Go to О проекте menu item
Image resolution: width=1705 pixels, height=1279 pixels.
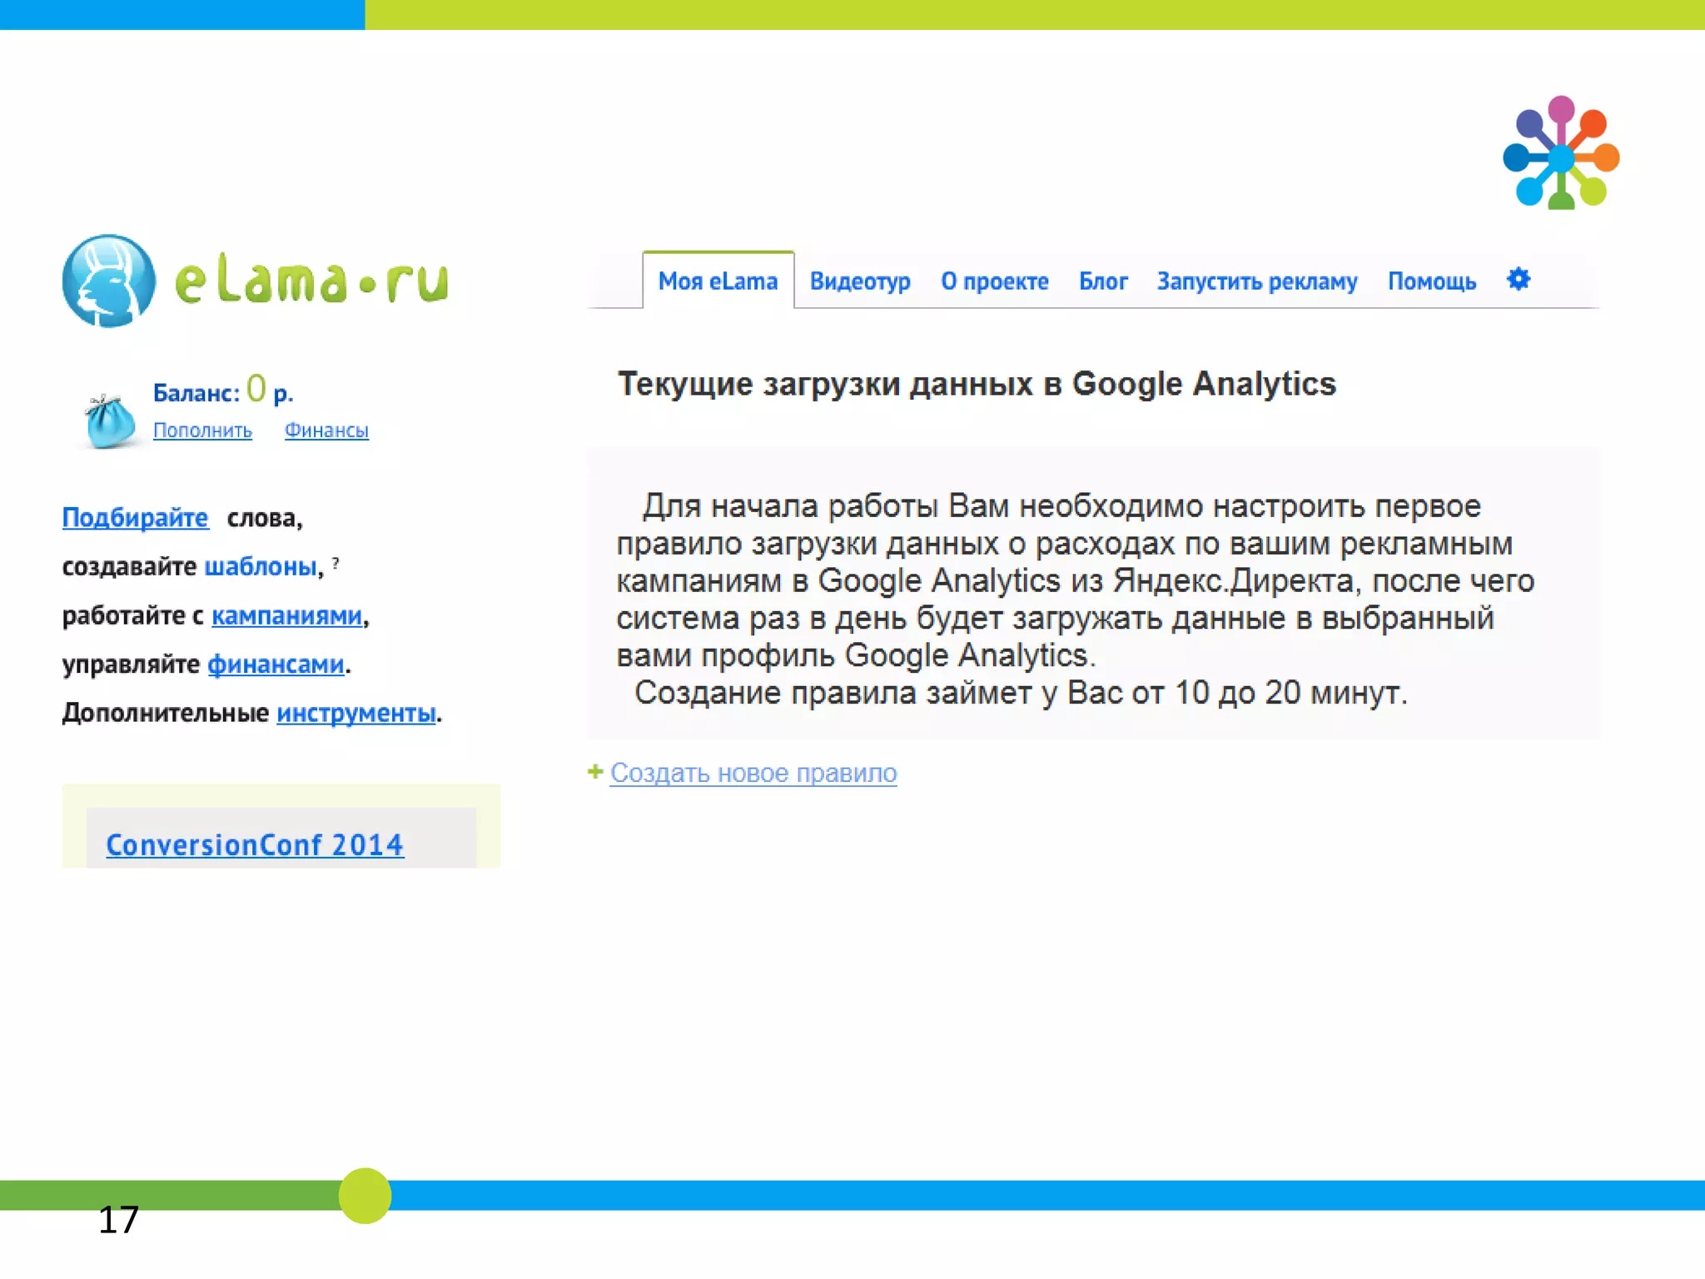pos(994,281)
